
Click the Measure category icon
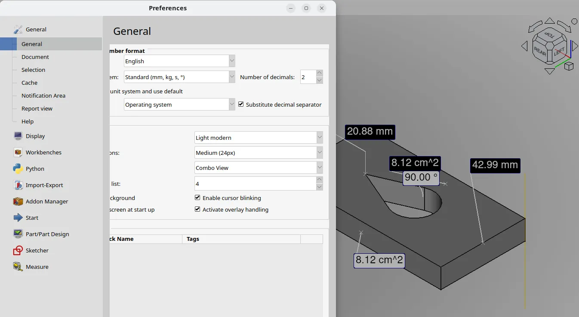pyautogui.click(x=18, y=267)
